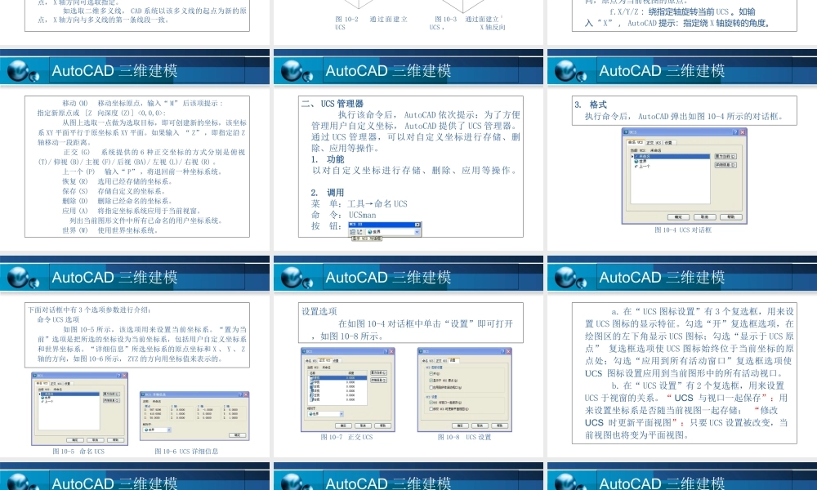Select the slide beginning 下面对话框中有3个选项参数
Screen dimensions: 817x490
(x=135, y=356)
